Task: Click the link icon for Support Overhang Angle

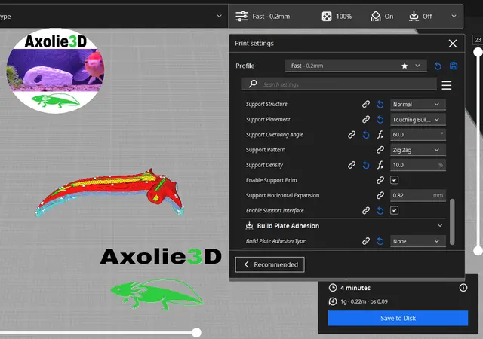Action: (352, 134)
